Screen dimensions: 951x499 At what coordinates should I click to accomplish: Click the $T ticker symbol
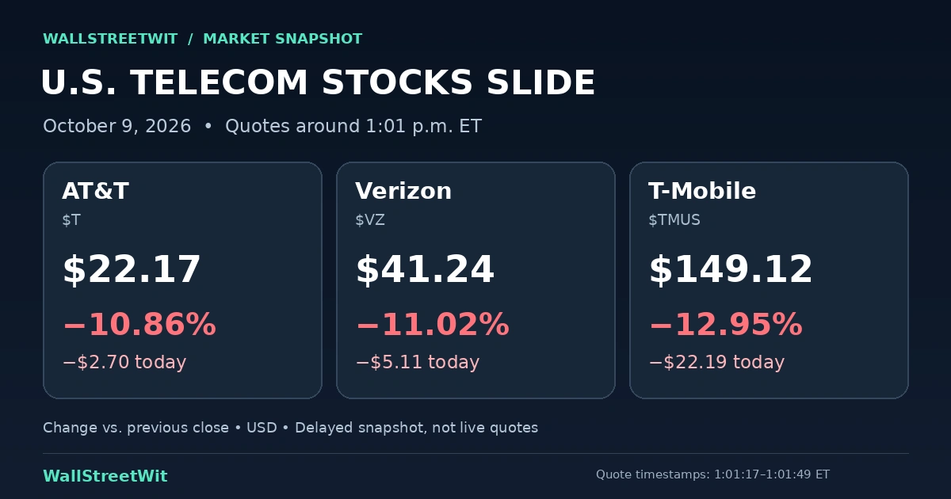[71, 220]
